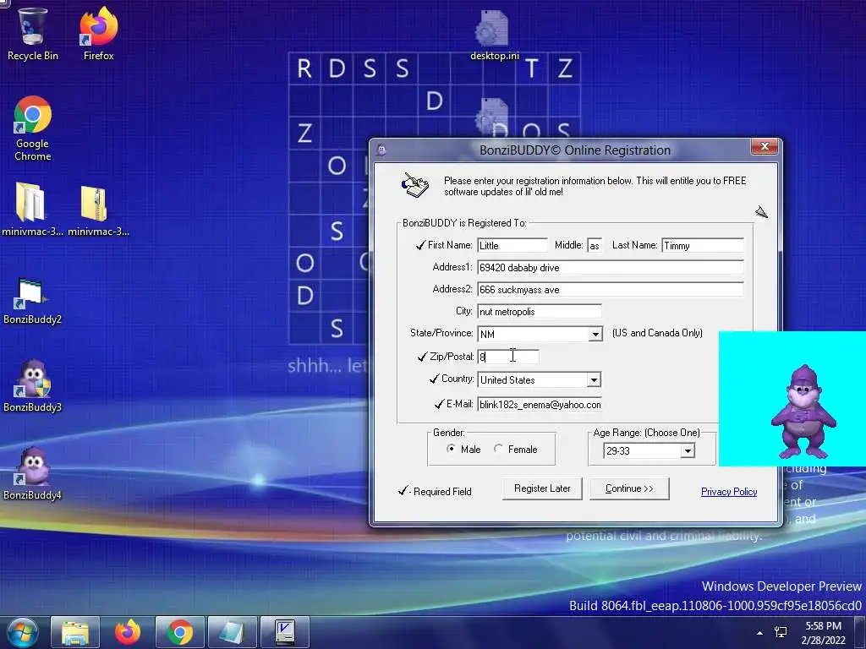Open the notepad-like taskbar icon beside Chrome
The height and width of the screenshot is (649, 866).
click(233, 632)
